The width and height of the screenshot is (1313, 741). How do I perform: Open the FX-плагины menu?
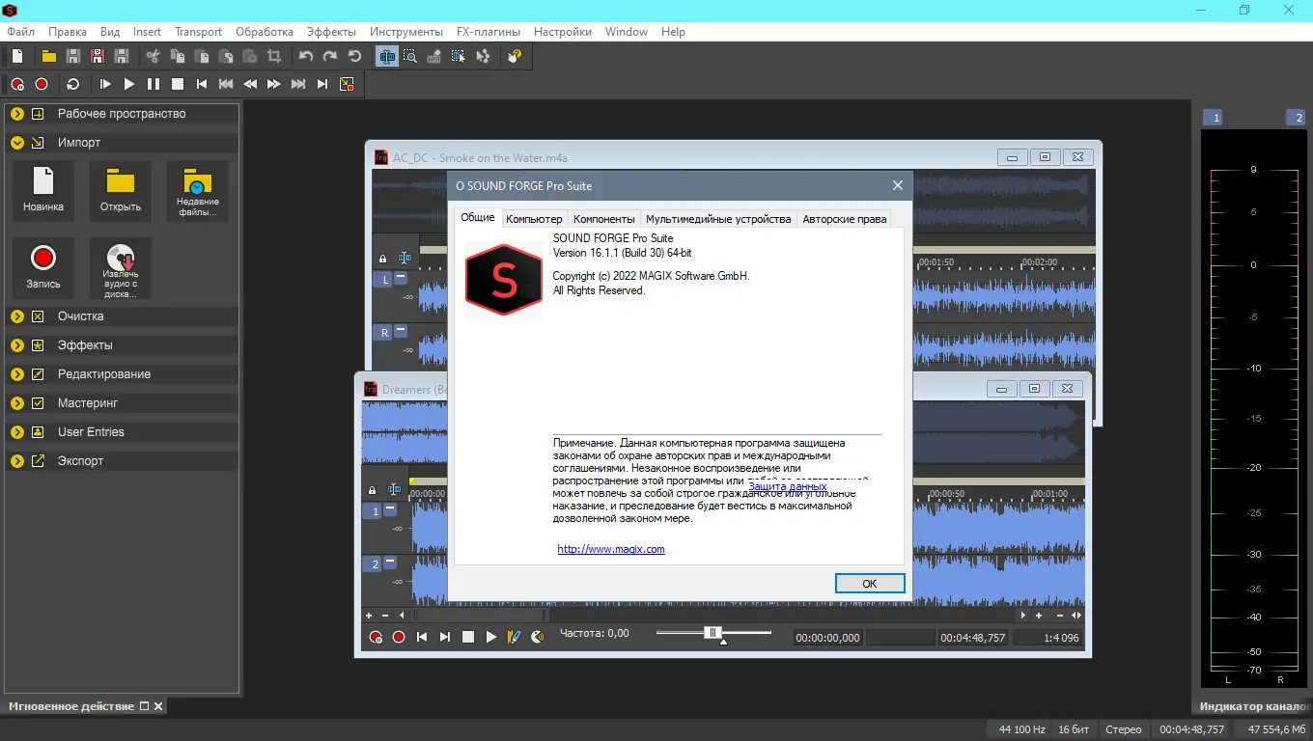pyautogui.click(x=489, y=32)
